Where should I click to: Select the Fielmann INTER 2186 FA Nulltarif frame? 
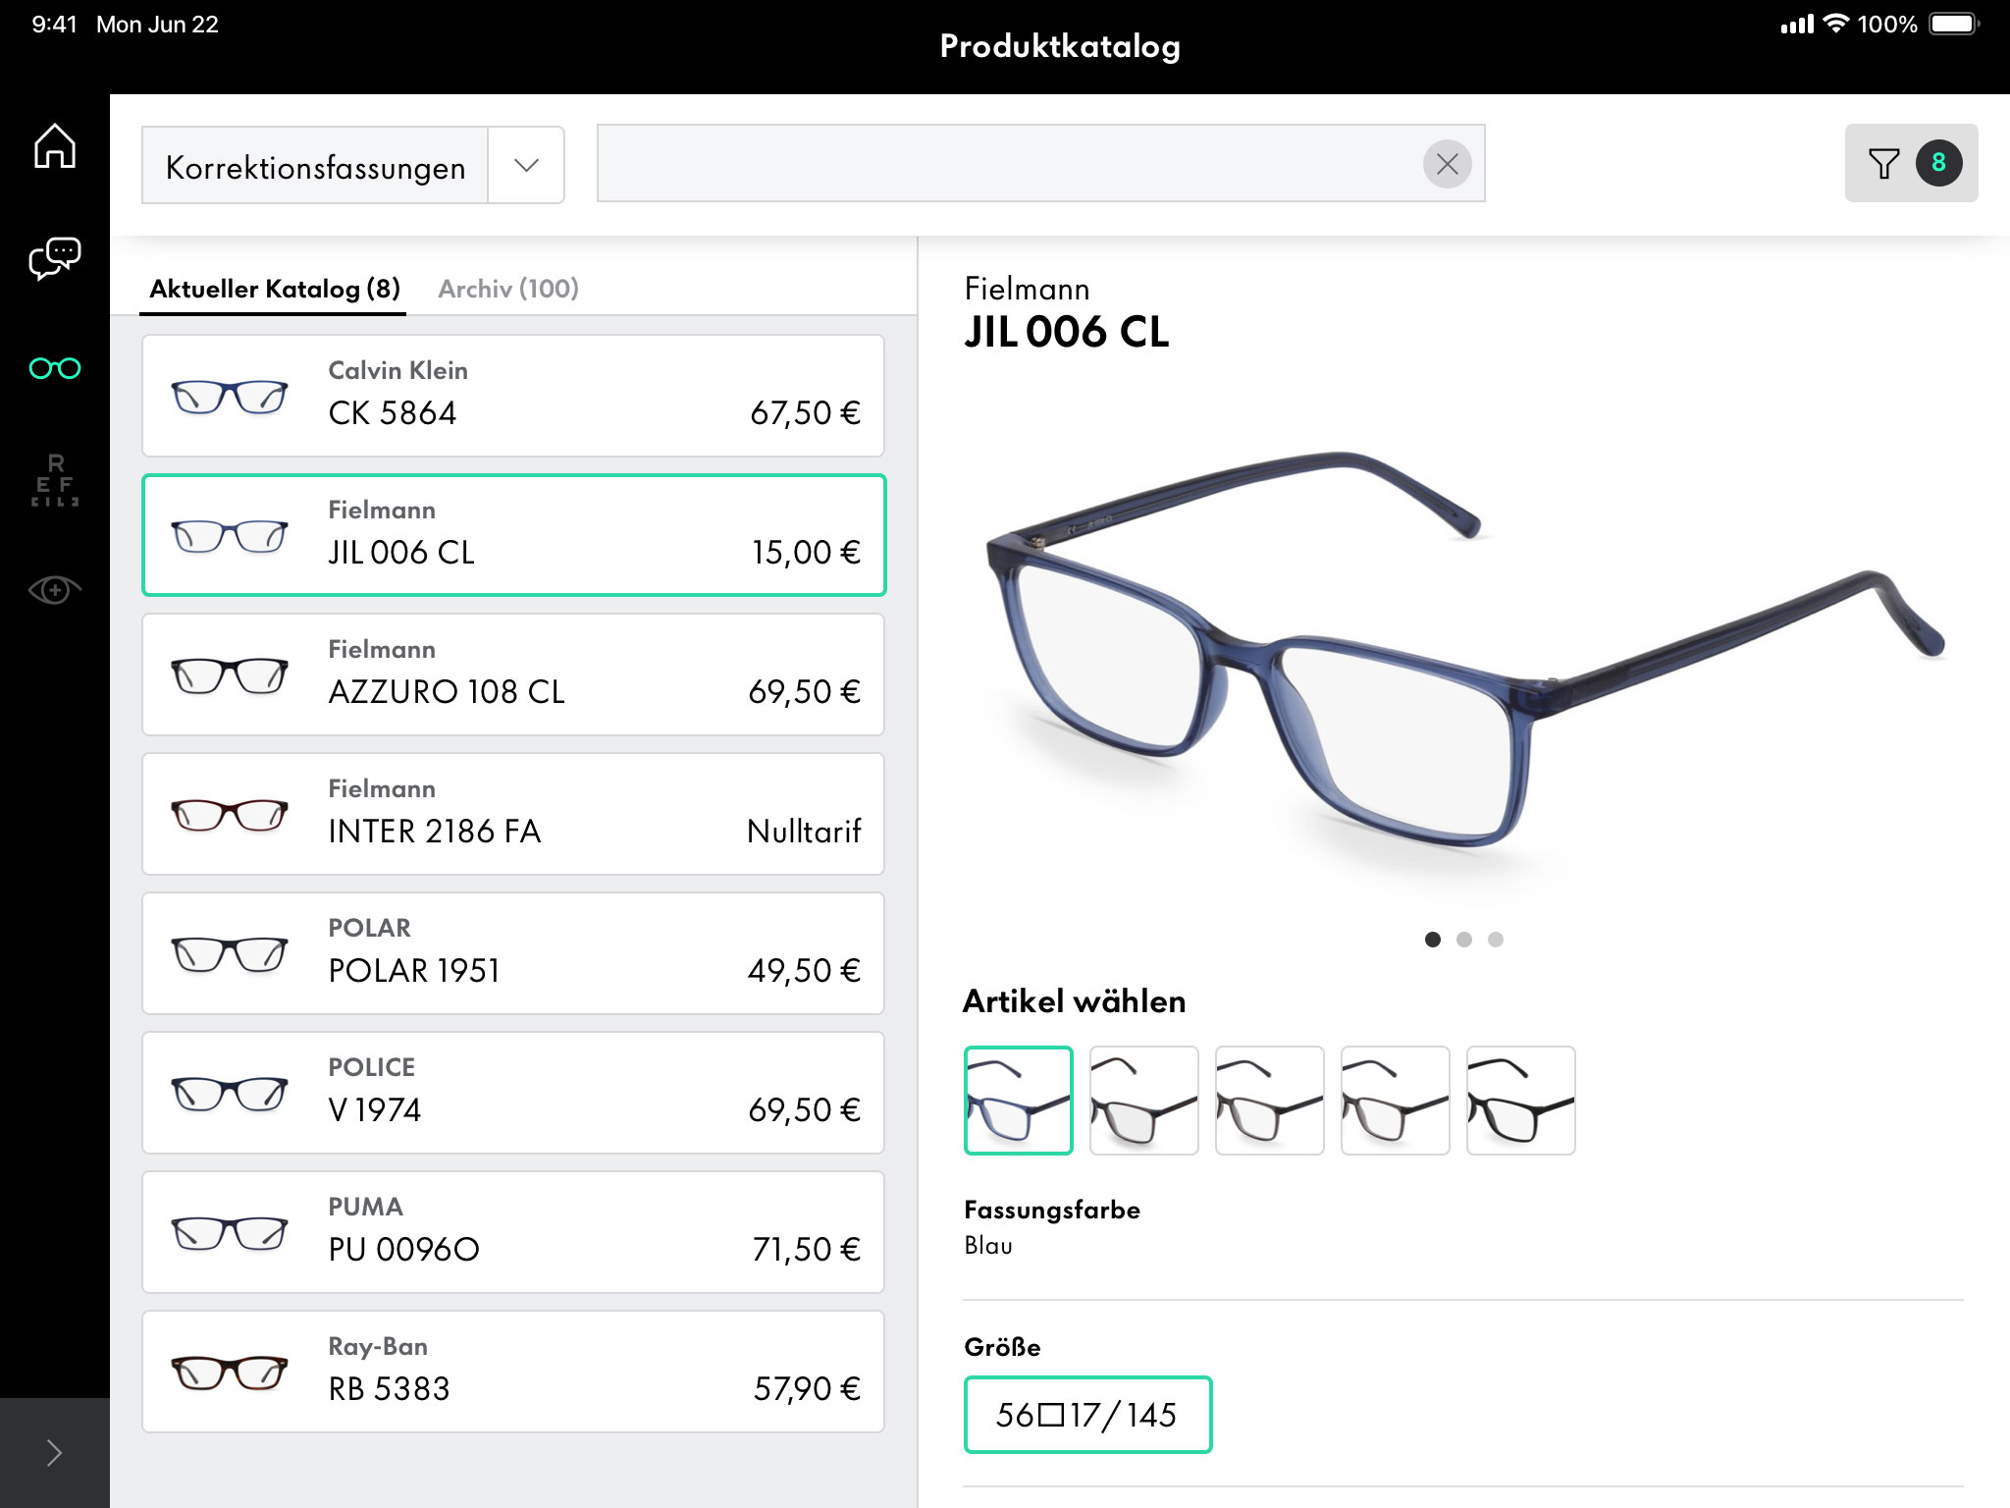click(x=512, y=814)
